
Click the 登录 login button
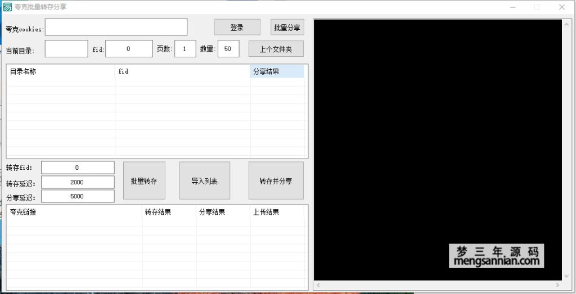[x=237, y=28]
